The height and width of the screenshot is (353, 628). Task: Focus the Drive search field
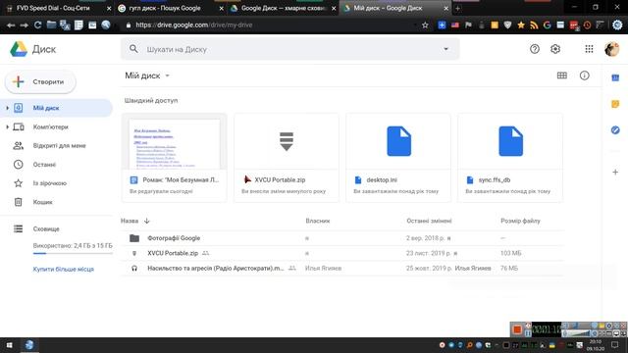point(290,49)
